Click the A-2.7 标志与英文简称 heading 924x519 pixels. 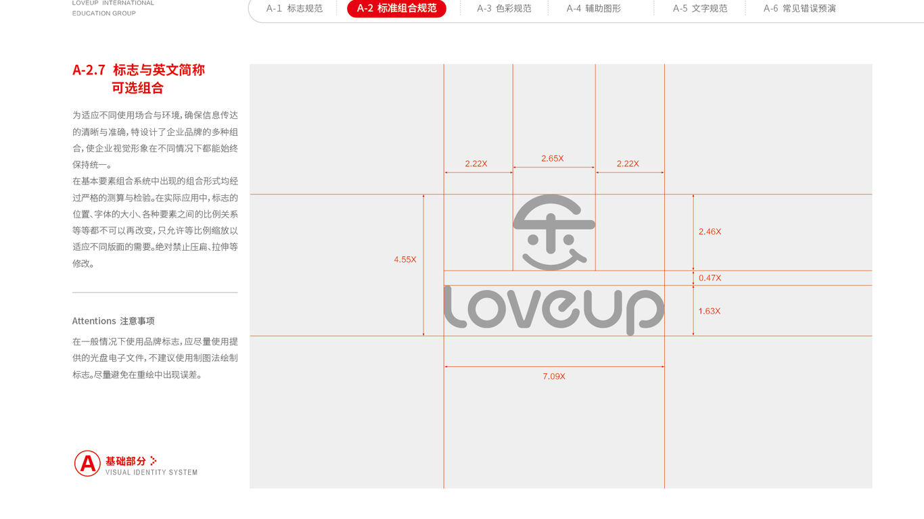point(139,70)
